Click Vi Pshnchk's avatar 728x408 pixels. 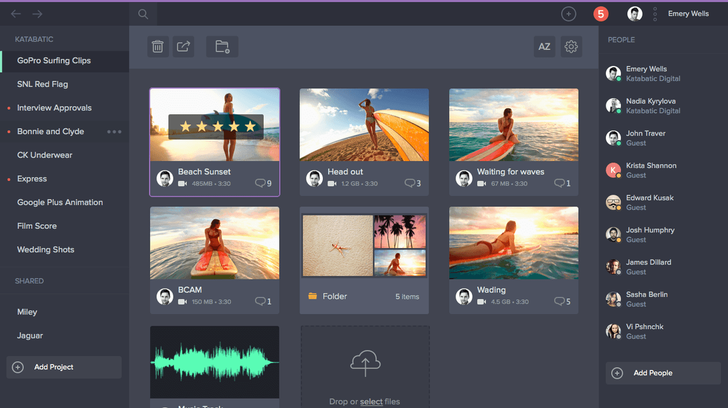[x=613, y=331]
